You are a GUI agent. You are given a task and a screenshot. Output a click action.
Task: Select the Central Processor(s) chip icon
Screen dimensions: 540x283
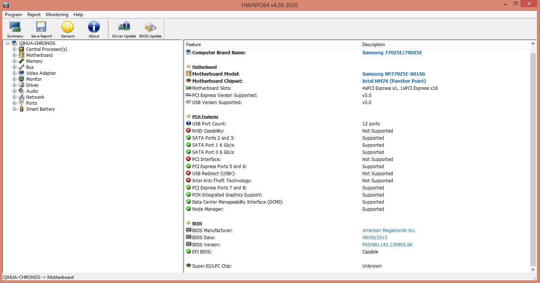coord(21,49)
